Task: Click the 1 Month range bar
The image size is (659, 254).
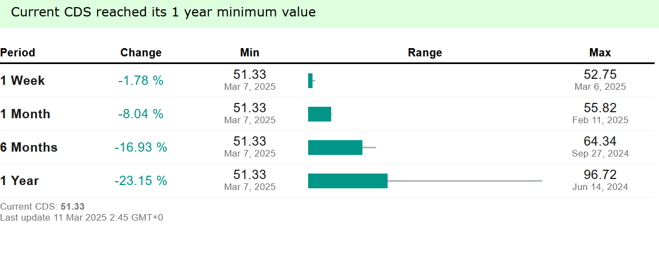Action: pos(320,114)
